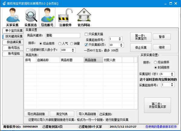The height and width of the screenshot is (131, 181).
Task: Enable the 只采集天猫 checkbox
Action: point(86,34)
